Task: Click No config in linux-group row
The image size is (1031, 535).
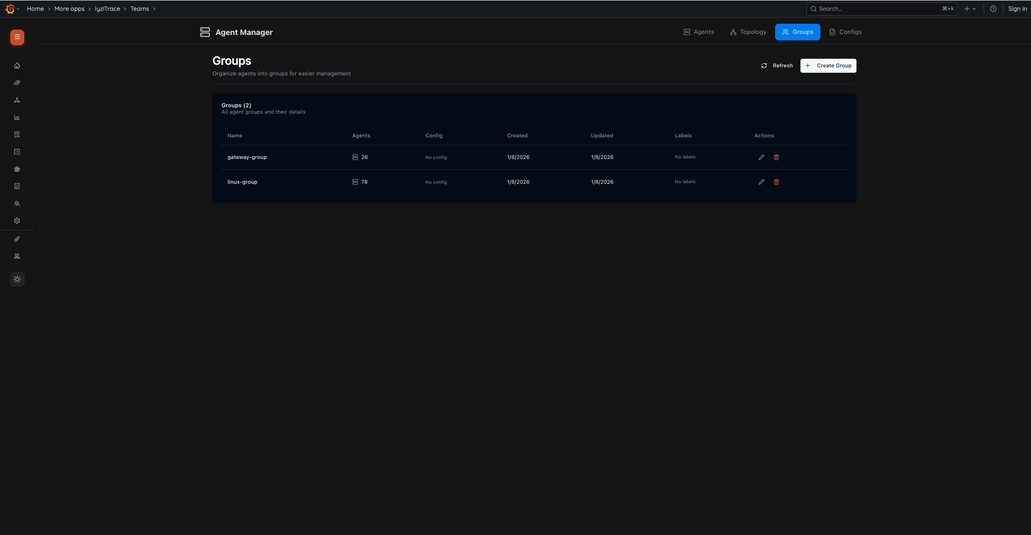Action: tap(436, 182)
